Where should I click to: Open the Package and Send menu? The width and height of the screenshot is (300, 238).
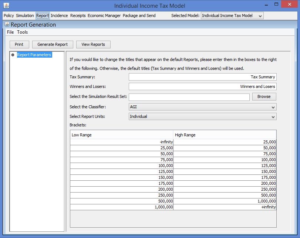[x=139, y=16]
